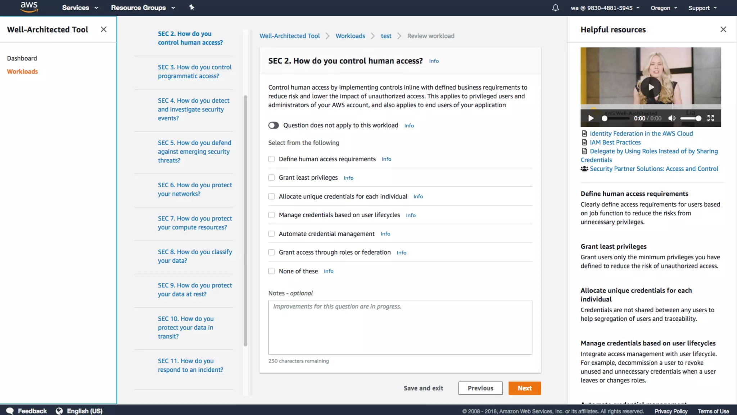This screenshot has width=737, height=415.
Task: Expand the Services dropdown menu
Action: pyautogui.click(x=80, y=8)
